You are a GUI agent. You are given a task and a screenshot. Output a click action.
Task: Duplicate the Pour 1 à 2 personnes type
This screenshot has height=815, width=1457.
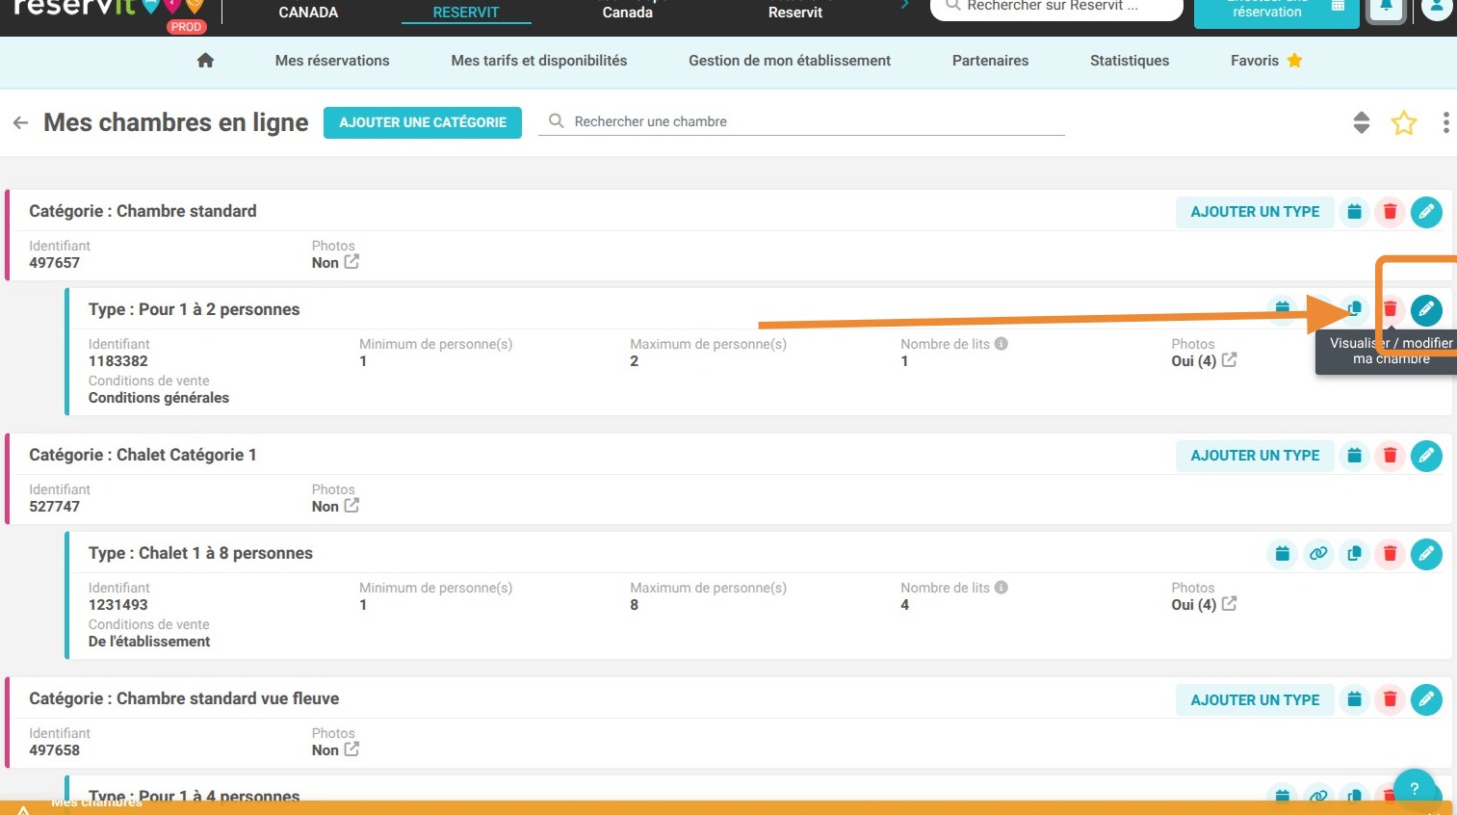coord(1354,309)
